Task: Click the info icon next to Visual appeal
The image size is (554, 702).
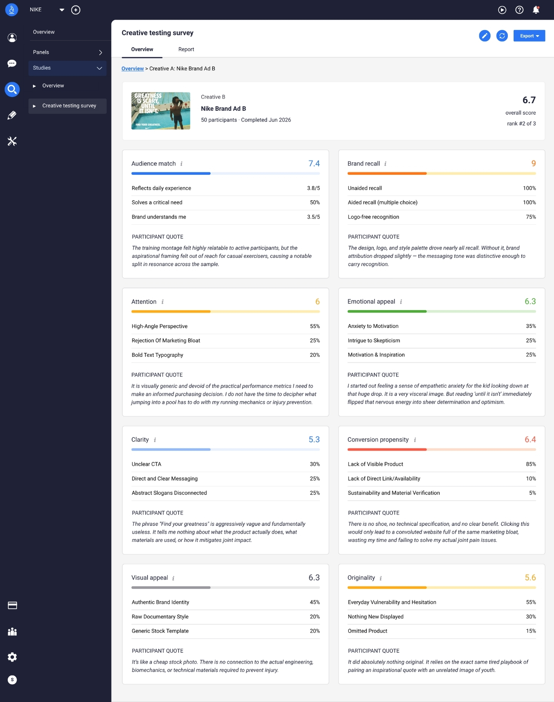Action: tap(174, 578)
